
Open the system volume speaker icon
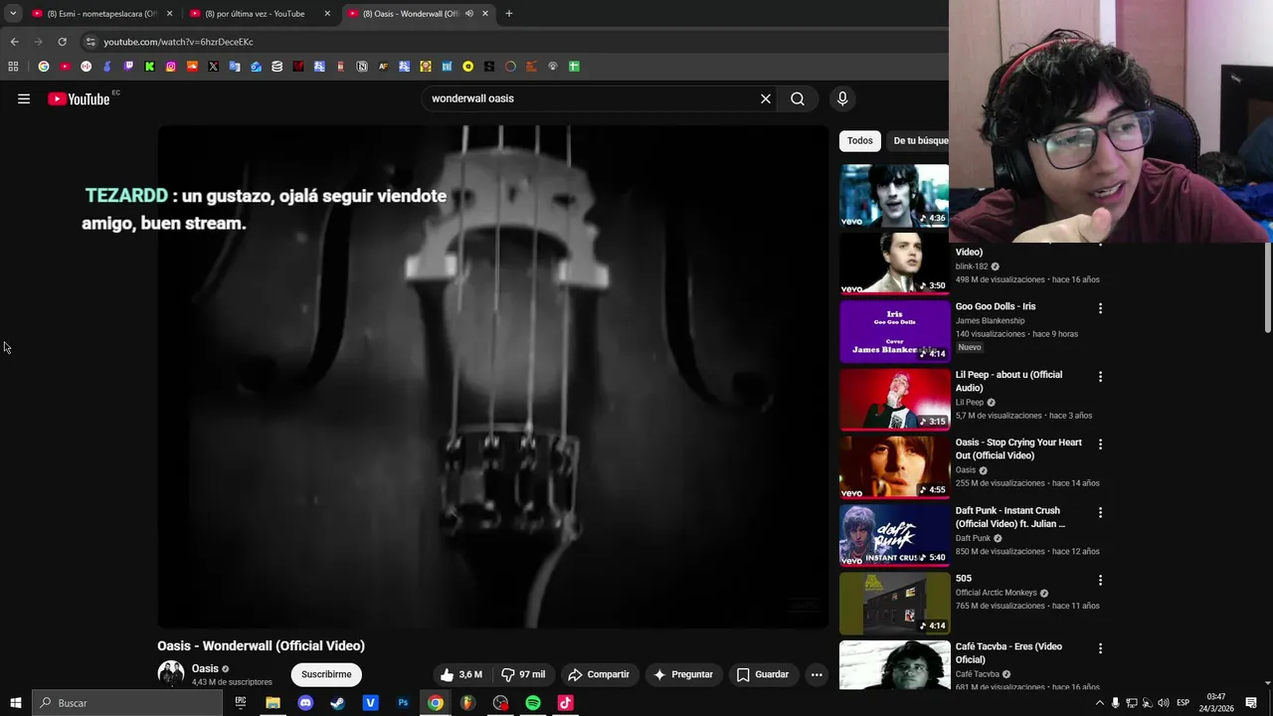tap(1164, 703)
